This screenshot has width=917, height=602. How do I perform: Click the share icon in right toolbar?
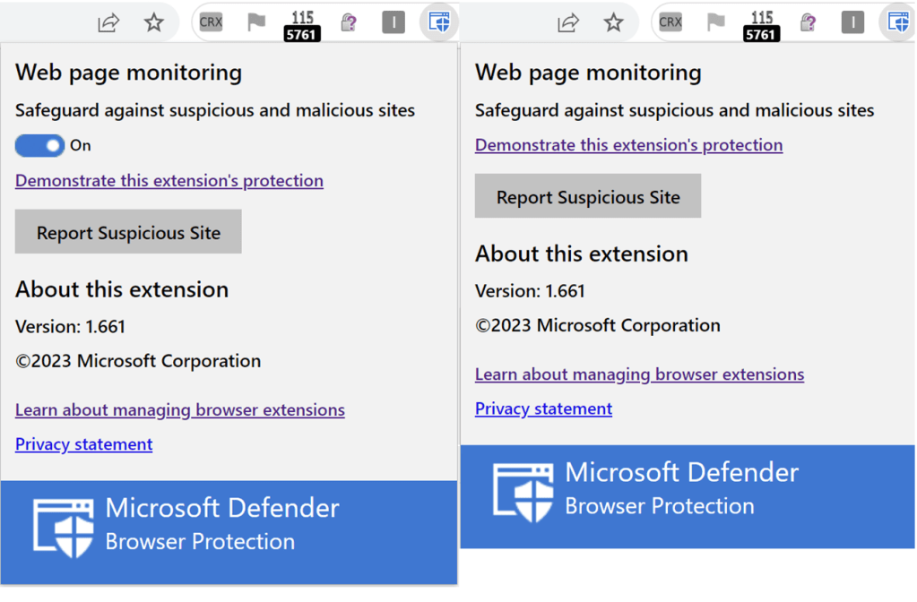point(567,23)
